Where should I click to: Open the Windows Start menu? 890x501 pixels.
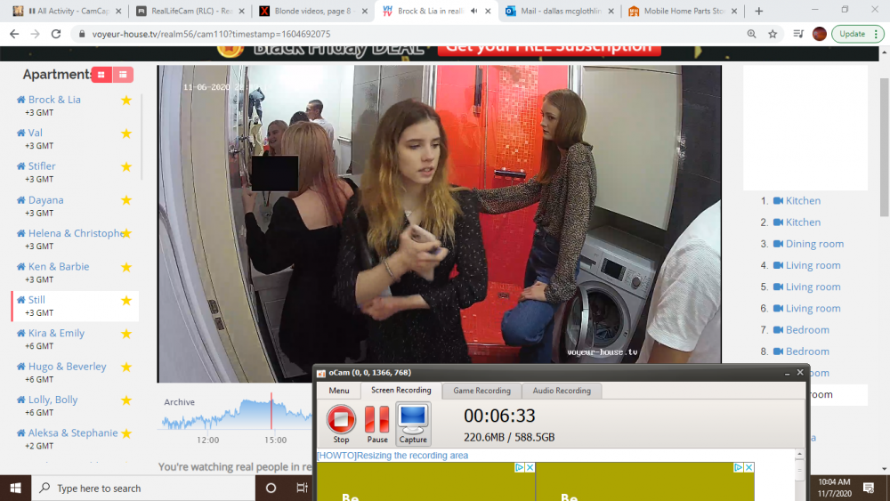15,488
